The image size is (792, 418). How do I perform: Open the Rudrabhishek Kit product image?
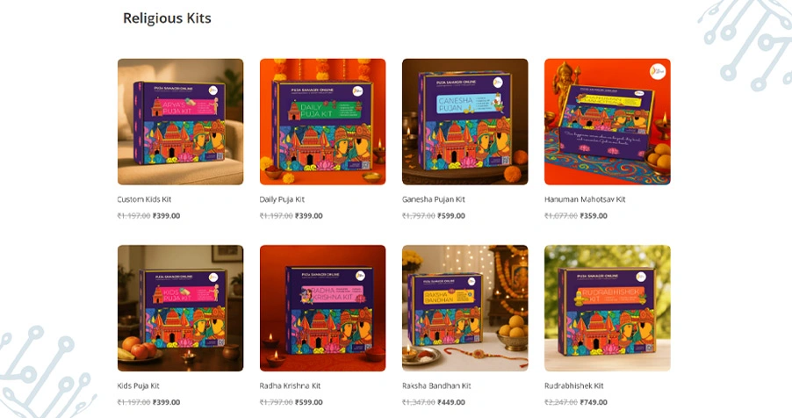coord(608,308)
